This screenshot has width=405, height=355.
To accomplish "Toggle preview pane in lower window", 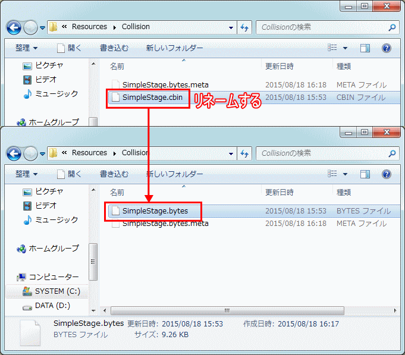I will tap(365, 174).
